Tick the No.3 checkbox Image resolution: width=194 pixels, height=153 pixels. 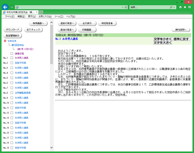click(12, 68)
